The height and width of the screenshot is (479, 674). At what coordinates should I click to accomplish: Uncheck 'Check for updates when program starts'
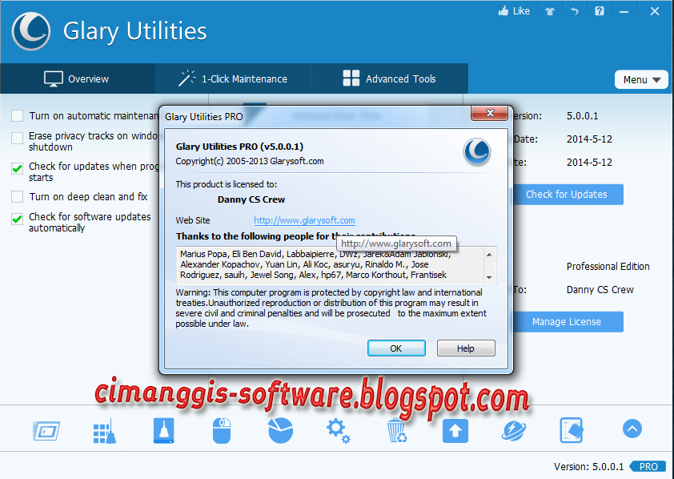pos(17,168)
